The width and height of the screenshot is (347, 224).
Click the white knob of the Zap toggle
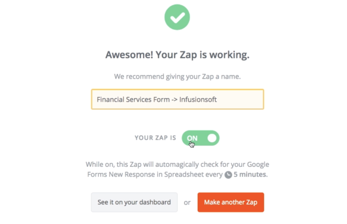212,138
